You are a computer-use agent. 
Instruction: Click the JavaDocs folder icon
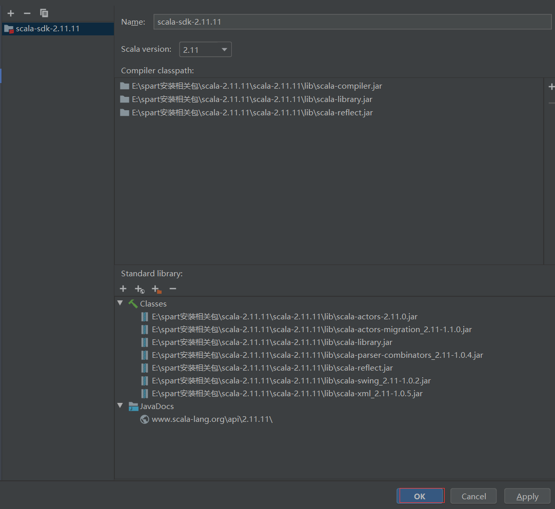tap(133, 406)
